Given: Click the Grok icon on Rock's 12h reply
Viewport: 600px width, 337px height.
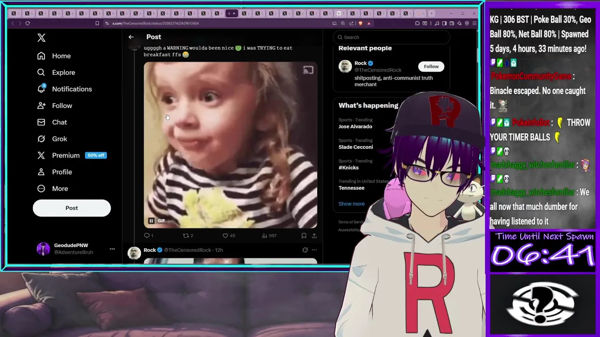Looking at the screenshot, I should click(305, 250).
